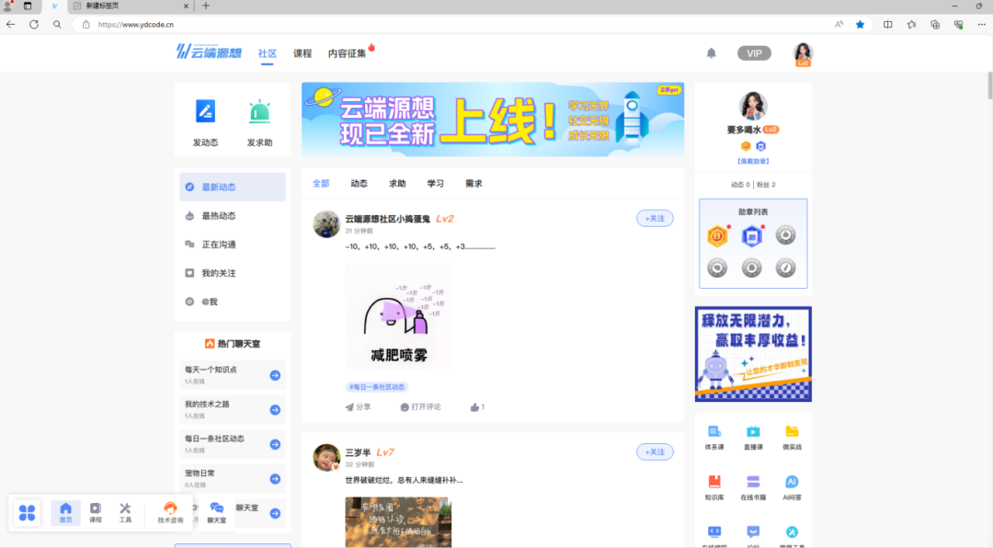Click the orange badge in 勋章列表
The image size is (993, 548).
point(717,235)
